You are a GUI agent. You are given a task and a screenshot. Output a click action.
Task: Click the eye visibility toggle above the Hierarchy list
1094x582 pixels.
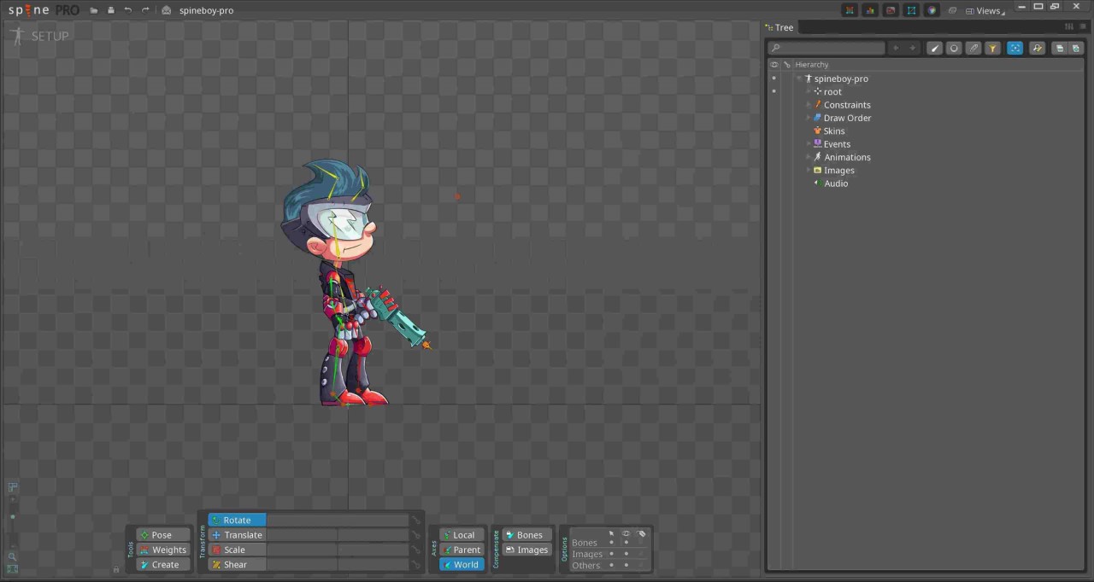(x=773, y=64)
